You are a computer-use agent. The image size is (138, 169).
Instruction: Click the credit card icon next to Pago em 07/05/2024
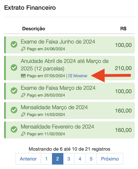(x=23, y=76)
